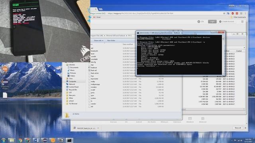Click Minimal ADB and Fastboot breadcrumb
The image size is (255, 143).
[x=116, y=35]
